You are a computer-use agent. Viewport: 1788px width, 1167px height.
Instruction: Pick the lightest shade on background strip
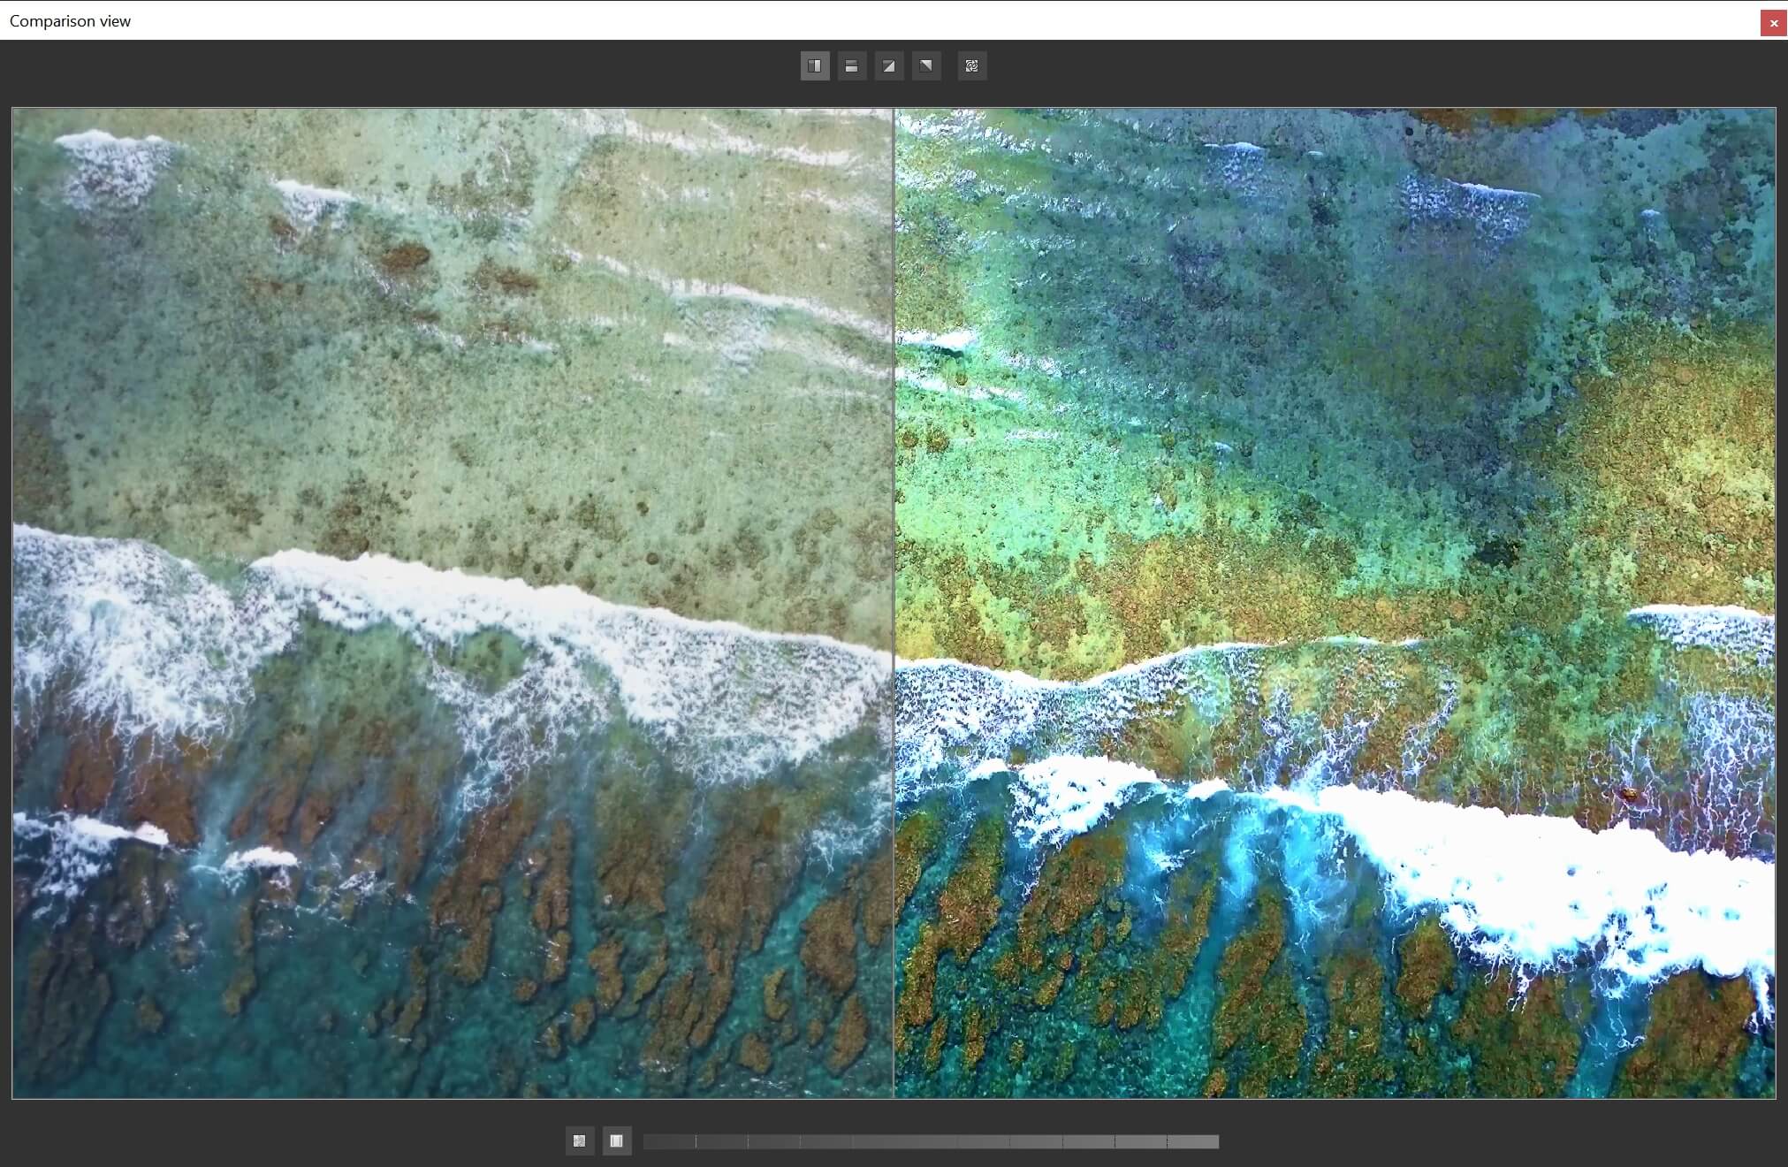tap(1193, 1142)
